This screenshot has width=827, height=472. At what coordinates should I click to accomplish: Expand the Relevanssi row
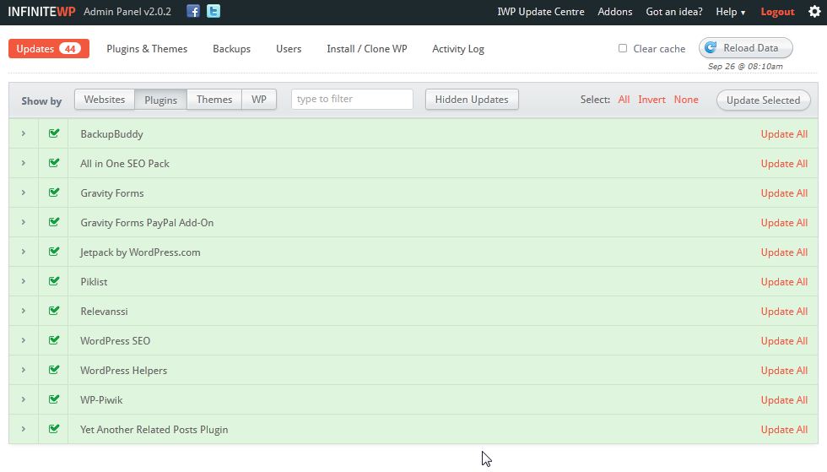(x=24, y=311)
